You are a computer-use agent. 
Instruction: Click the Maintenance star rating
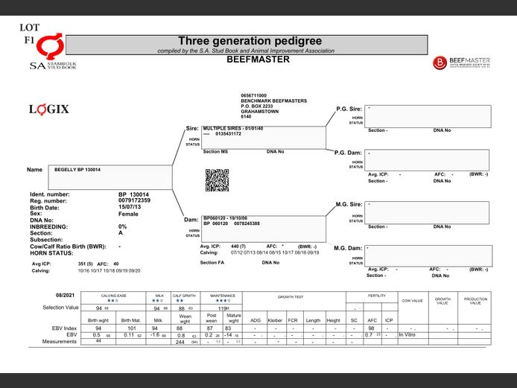click(x=223, y=301)
